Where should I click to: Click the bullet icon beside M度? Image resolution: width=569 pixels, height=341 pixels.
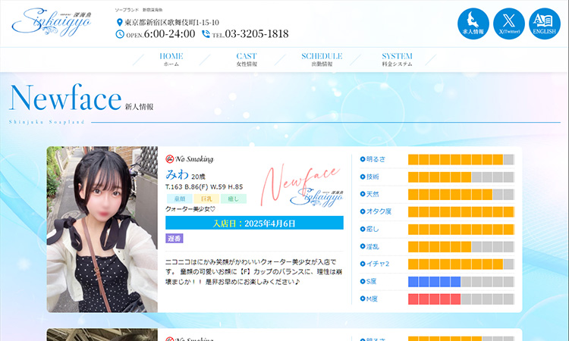tap(363, 299)
